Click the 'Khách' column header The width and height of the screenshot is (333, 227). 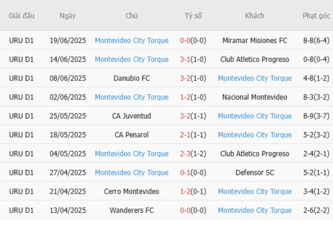(255, 15)
